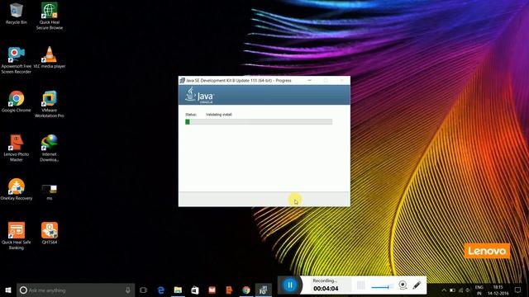Show hidden system tray icons
The width and height of the screenshot is (529, 297).
(x=444, y=290)
